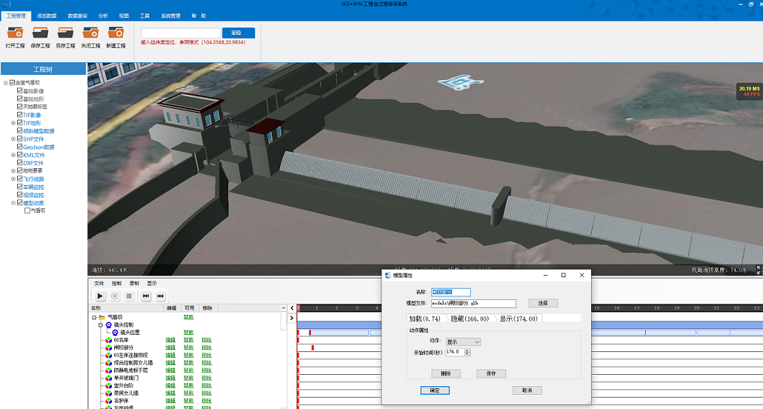Click the 保存工程 (Save Project) icon
Image resolution: width=763 pixels, height=409 pixels.
pos(41,33)
